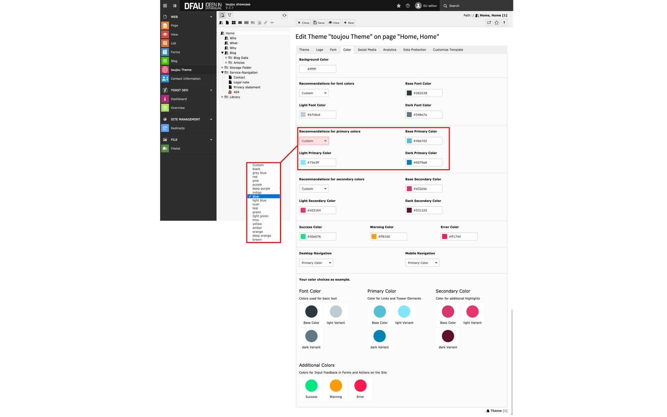Switch to the Logo tab

pyautogui.click(x=320, y=50)
